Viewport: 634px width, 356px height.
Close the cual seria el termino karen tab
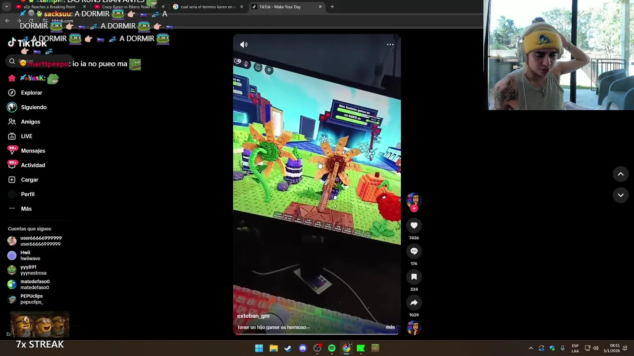pyautogui.click(x=242, y=7)
